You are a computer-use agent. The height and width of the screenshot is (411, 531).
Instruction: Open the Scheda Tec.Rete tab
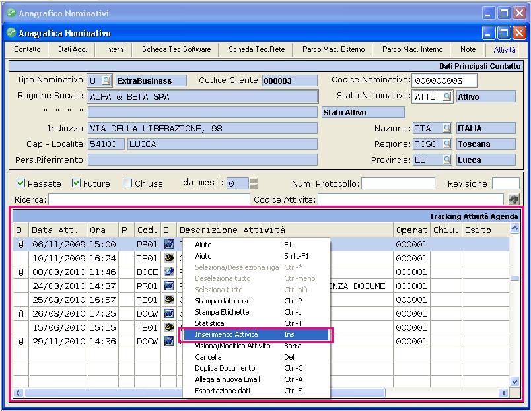click(x=257, y=49)
